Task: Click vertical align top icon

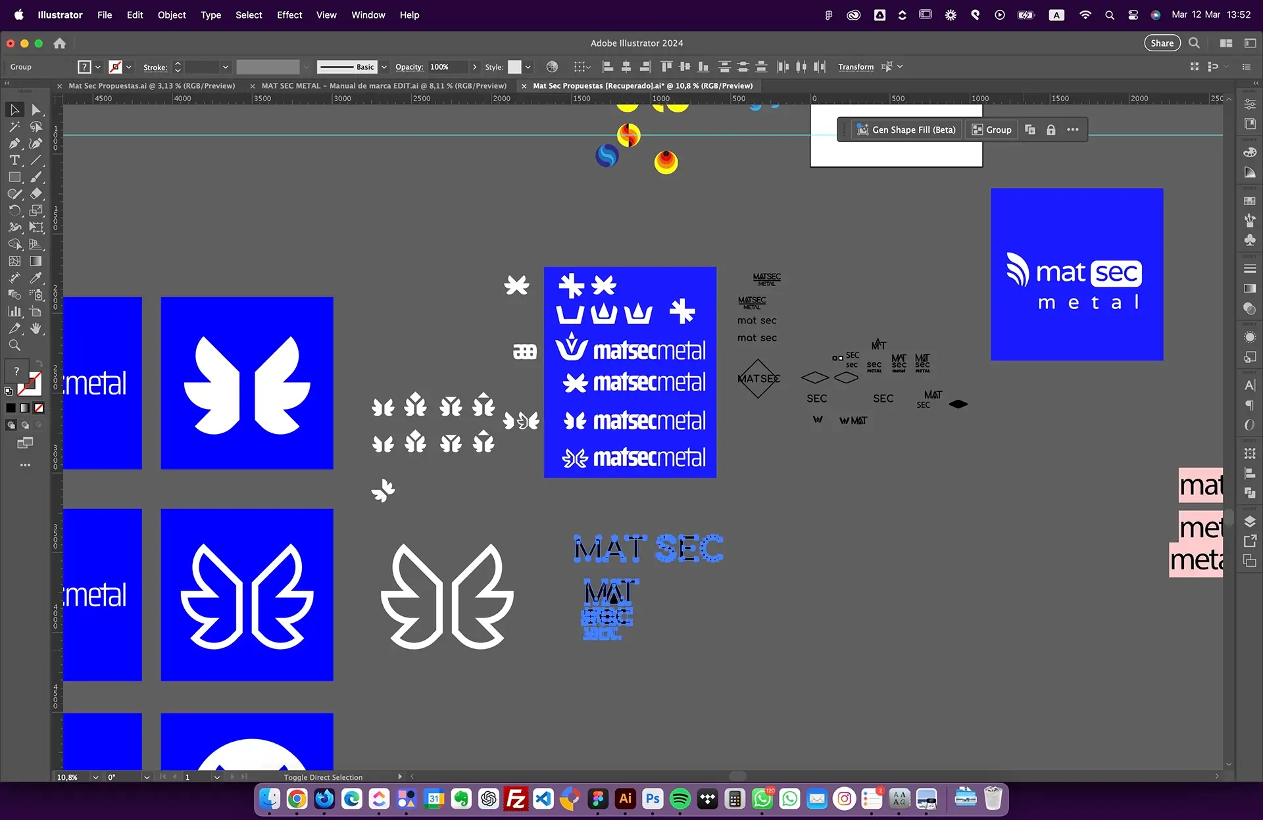Action: (x=666, y=66)
